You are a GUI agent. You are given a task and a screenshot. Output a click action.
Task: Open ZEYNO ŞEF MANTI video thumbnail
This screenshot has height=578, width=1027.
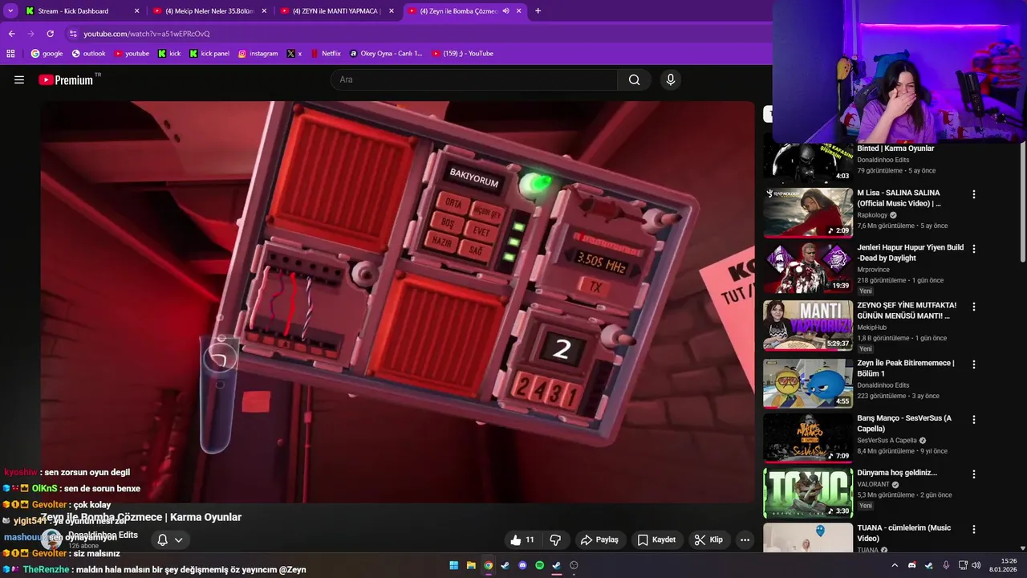[x=808, y=326]
